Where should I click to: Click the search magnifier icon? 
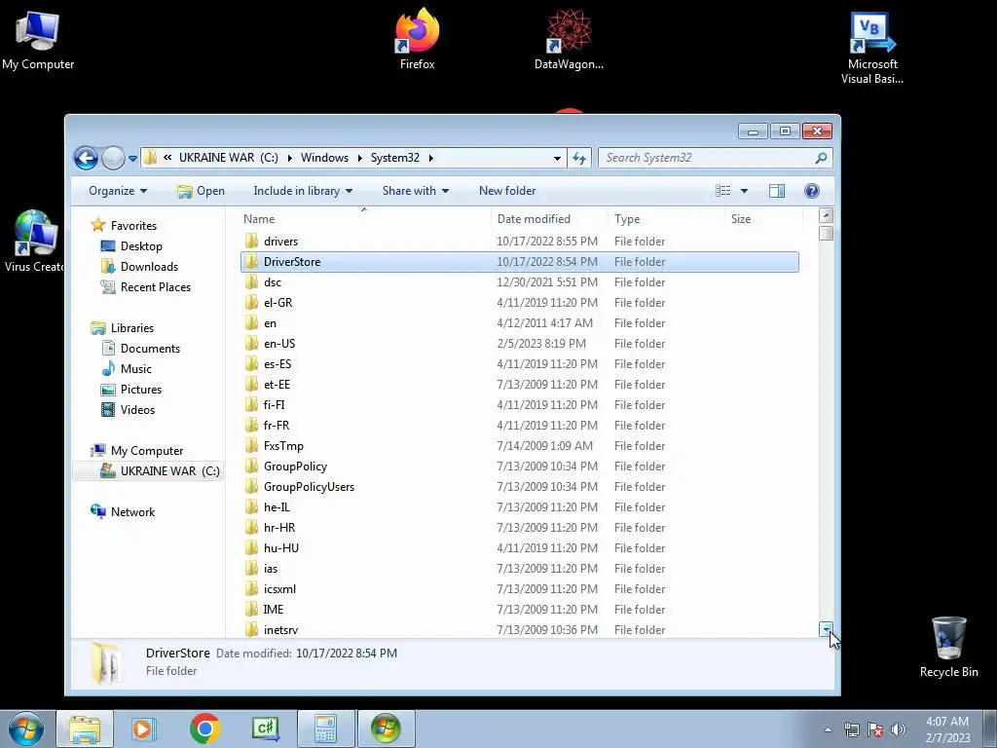[x=821, y=158]
